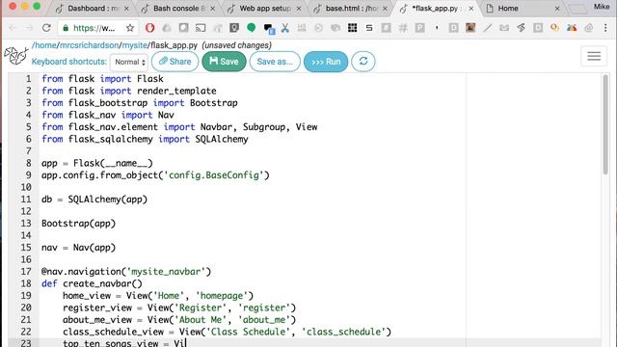The image size is (617, 347).
Task: Click create_navbar() on line 18
Action: 102,283
